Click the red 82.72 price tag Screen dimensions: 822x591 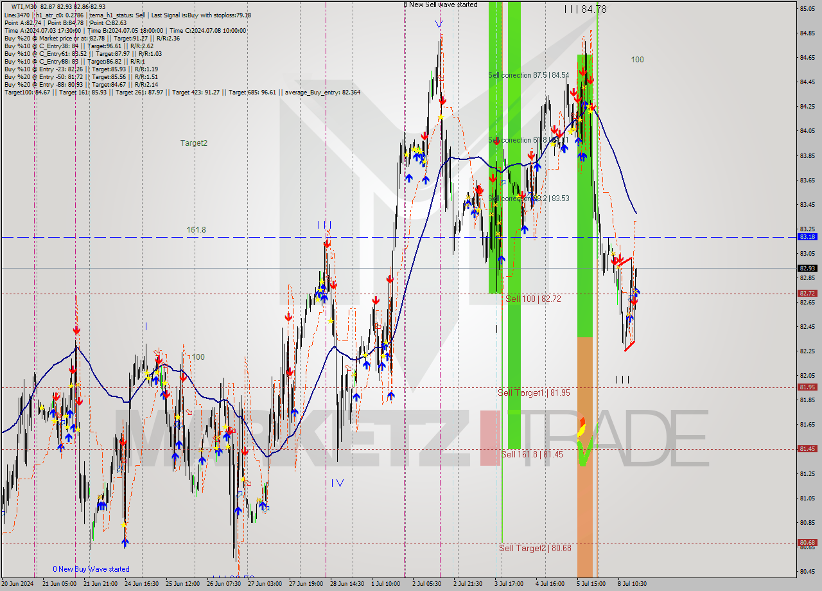pyautogui.click(x=807, y=294)
